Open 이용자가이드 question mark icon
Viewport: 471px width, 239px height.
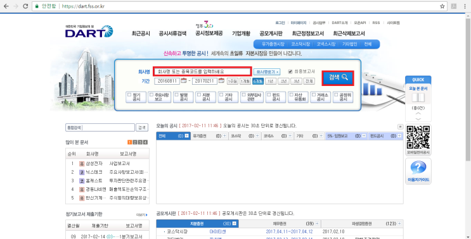[x=418, y=168]
